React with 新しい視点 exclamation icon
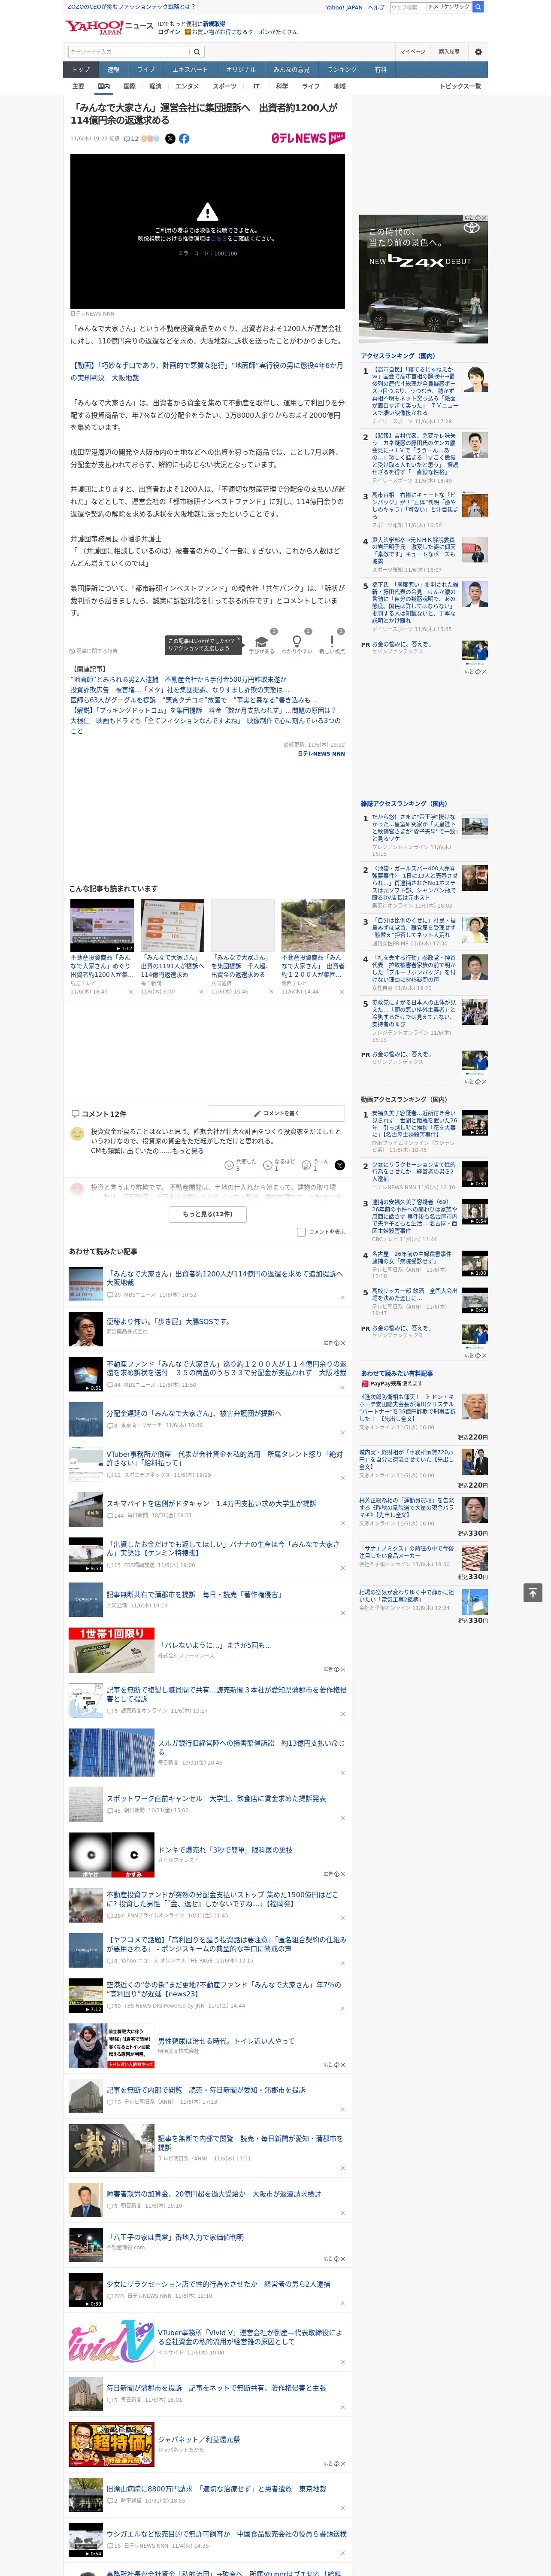 coord(332,641)
